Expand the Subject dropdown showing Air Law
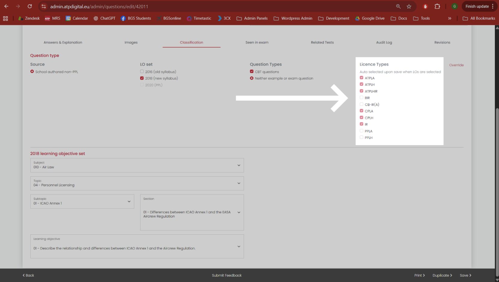Image resolution: width=499 pixels, height=282 pixels. click(137, 165)
